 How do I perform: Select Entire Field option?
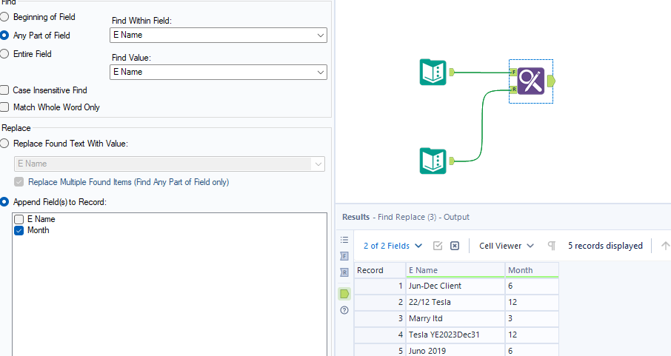[x=4, y=53]
